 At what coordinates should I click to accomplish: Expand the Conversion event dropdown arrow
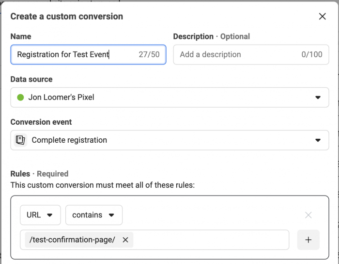(318, 140)
